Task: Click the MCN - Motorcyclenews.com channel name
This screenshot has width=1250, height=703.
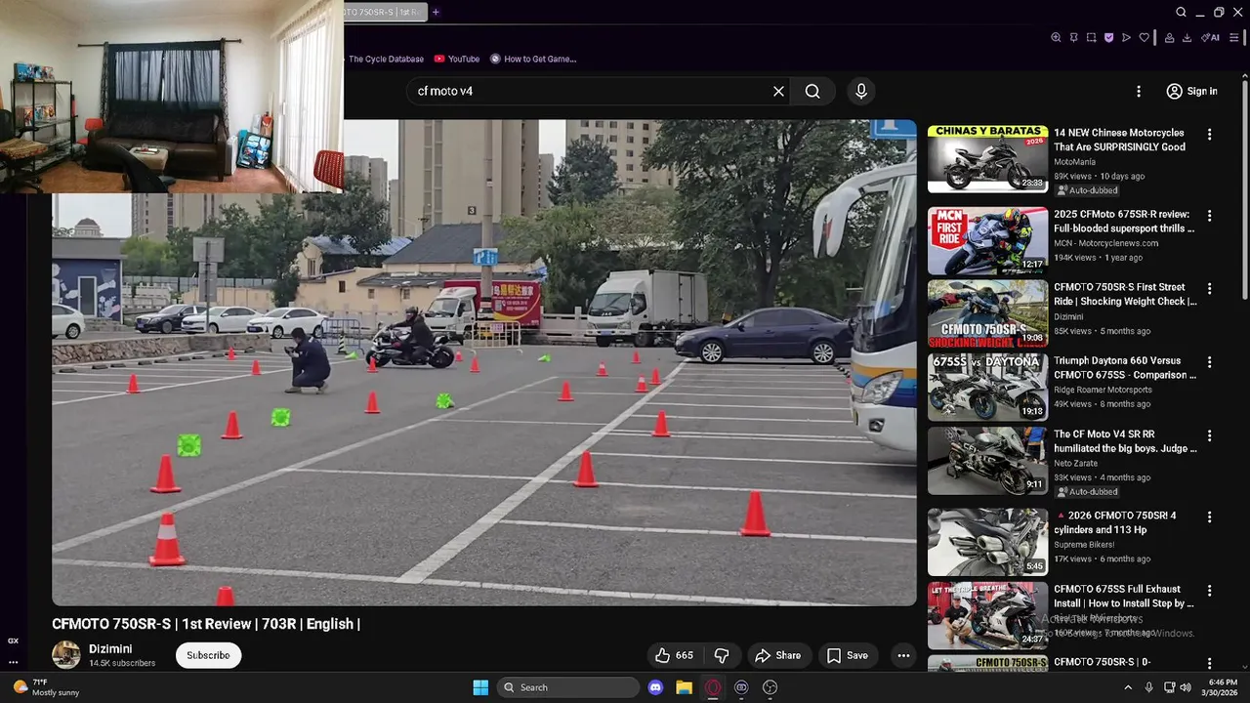Action: tap(1105, 243)
